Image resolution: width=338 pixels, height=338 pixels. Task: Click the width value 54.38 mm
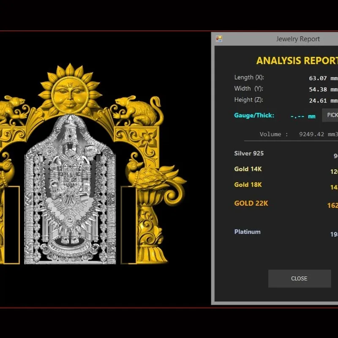tap(323, 90)
